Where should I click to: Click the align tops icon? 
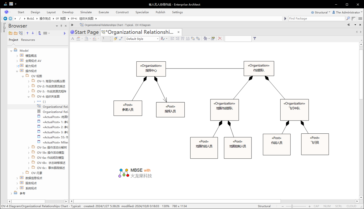[183, 38]
